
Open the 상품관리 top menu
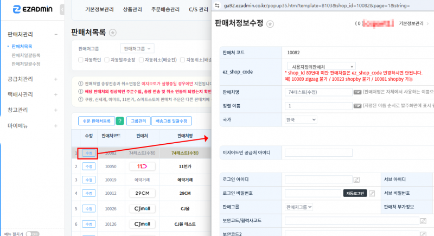132,9
